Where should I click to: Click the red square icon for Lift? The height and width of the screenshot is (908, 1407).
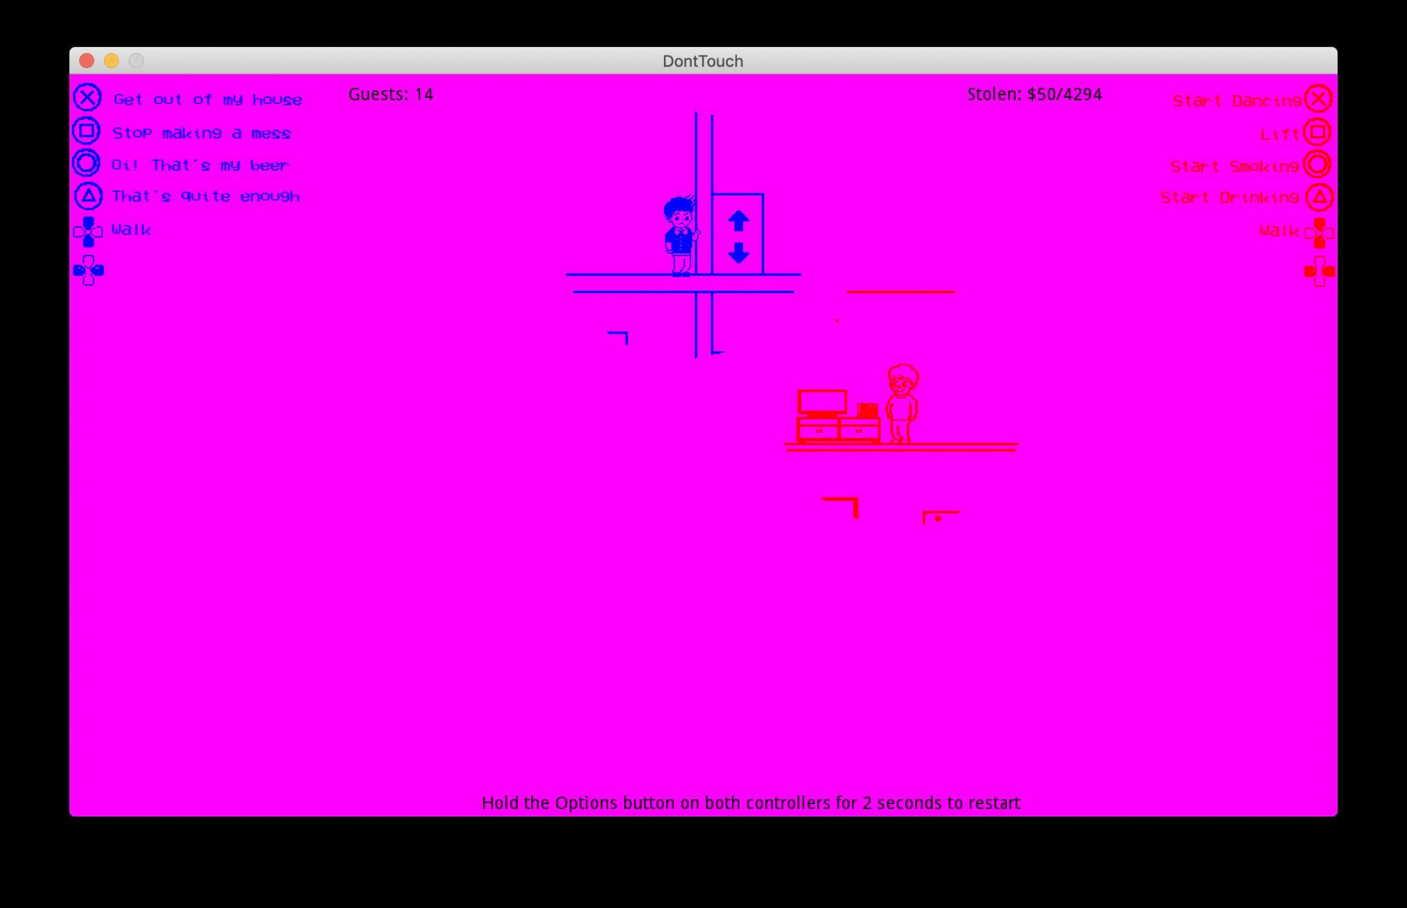(1318, 132)
